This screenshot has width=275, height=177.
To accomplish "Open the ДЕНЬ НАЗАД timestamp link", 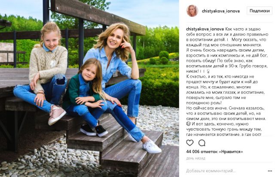I will pyautogui.click(x=196, y=159).
